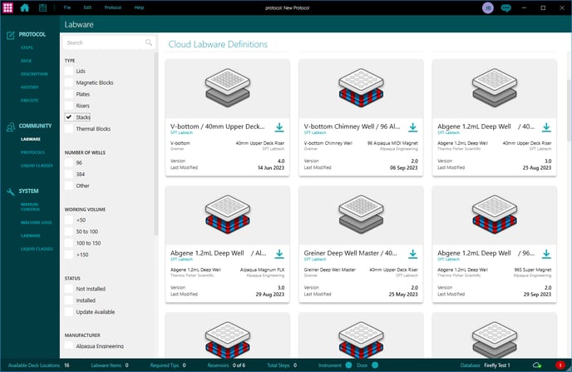Open the apps grid icon
572x372 pixels.
coord(7,7)
